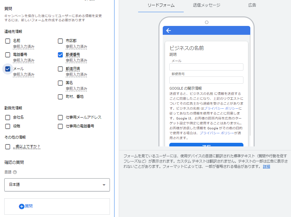
Task: Click the その他の情報 section heading
Action: click(x=15, y=137)
